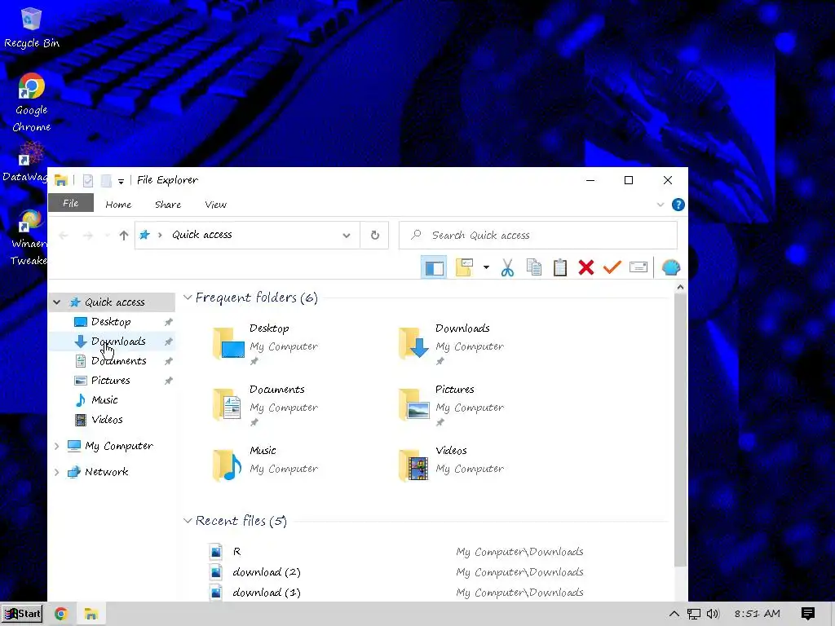Open the sticky note folder toolbar icon

pyautogui.click(x=464, y=267)
